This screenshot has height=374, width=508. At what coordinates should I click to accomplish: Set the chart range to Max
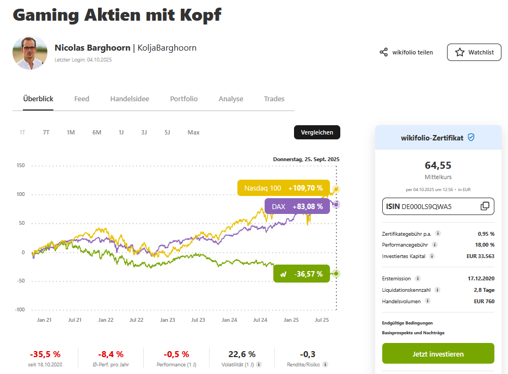pos(193,132)
